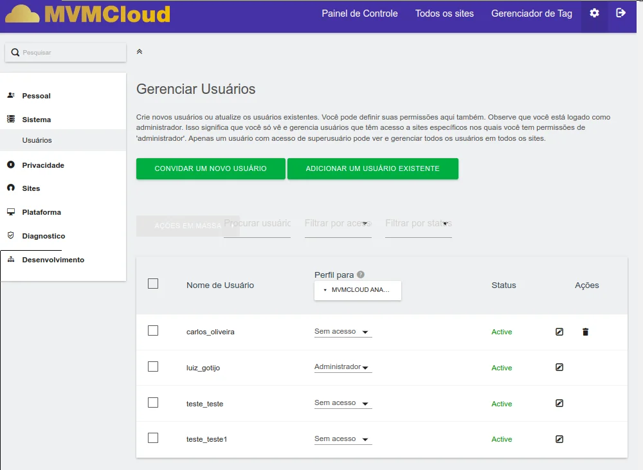Viewport: 643px width, 470px height.
Task: Click the settings gear icon in header
Action: pos(594,14)
